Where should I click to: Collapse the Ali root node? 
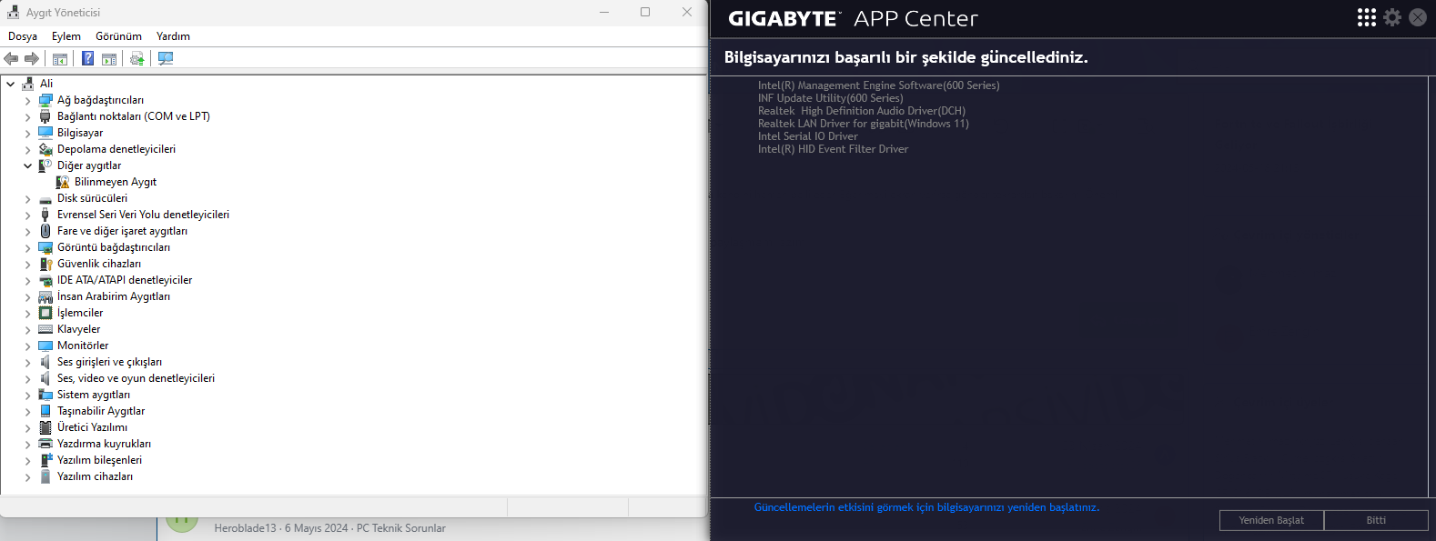11,84
